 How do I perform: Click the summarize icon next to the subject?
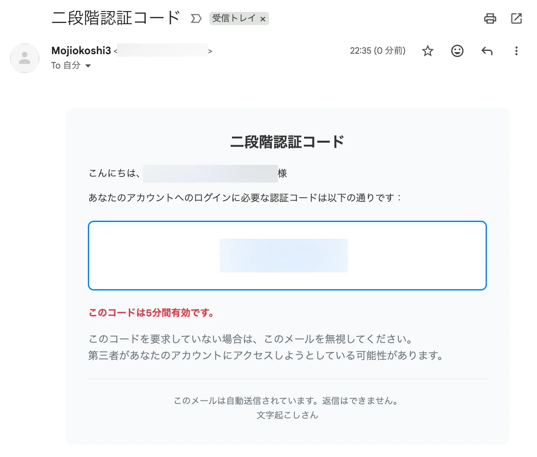pyautogui.click(x=196, y=18)
